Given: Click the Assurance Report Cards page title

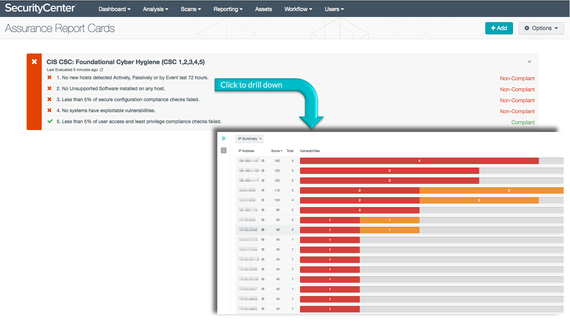Looking at the screenshot, I should point(60,28).
